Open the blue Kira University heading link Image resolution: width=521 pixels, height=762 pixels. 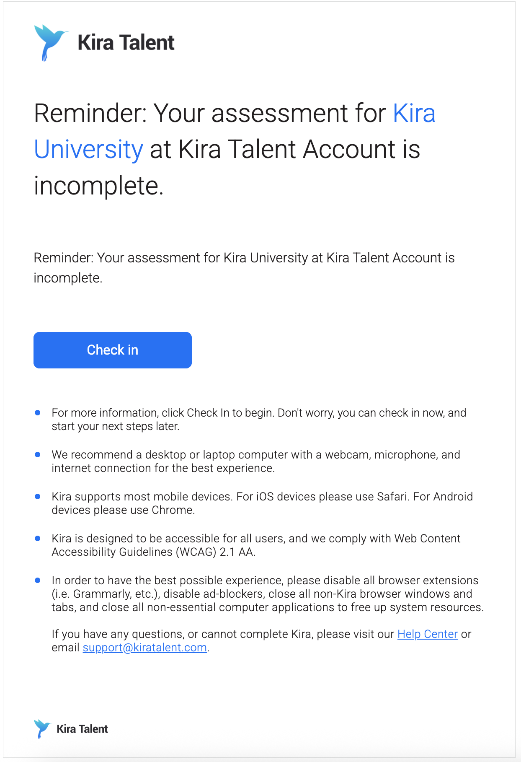235,131
